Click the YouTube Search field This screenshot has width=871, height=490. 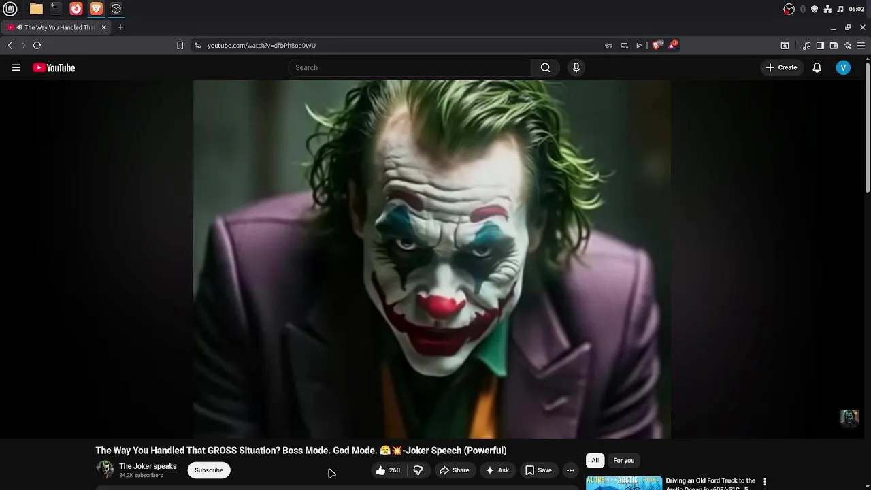[410, 67]
